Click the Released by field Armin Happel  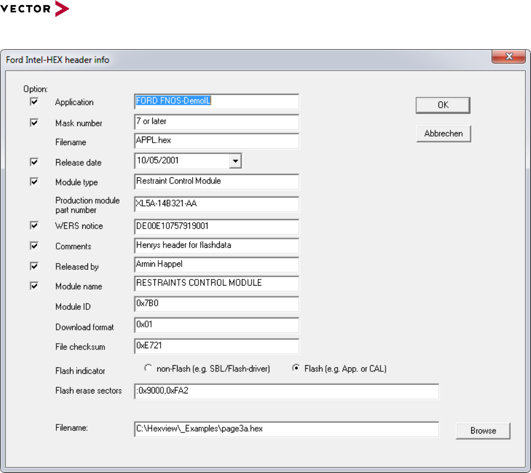(x=216, y=265)
